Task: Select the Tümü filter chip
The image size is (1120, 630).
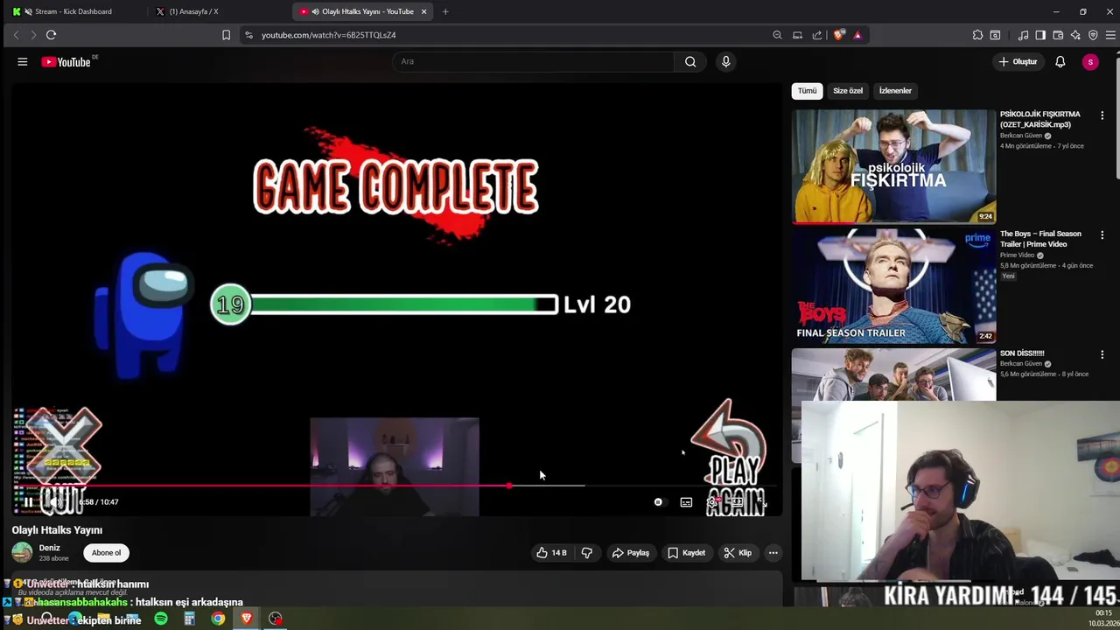Action: (x=807, y=91)
